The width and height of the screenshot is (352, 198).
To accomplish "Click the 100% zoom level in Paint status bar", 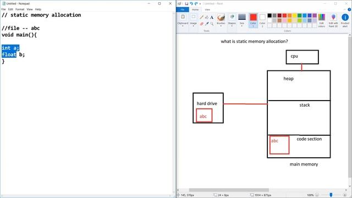I will 310,195.
